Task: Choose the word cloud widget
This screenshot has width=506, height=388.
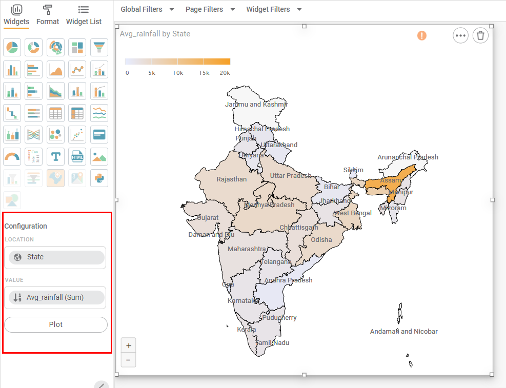Action: 34,156
